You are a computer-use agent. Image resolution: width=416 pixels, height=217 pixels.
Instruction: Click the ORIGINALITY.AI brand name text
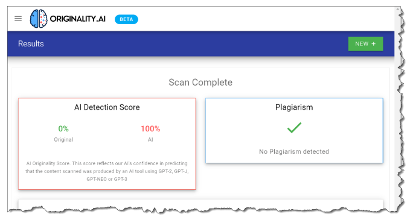click(77, 19)
